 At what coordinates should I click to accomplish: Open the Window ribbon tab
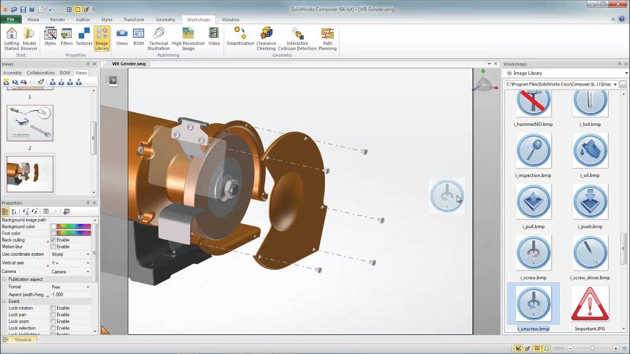coord(230,20)
